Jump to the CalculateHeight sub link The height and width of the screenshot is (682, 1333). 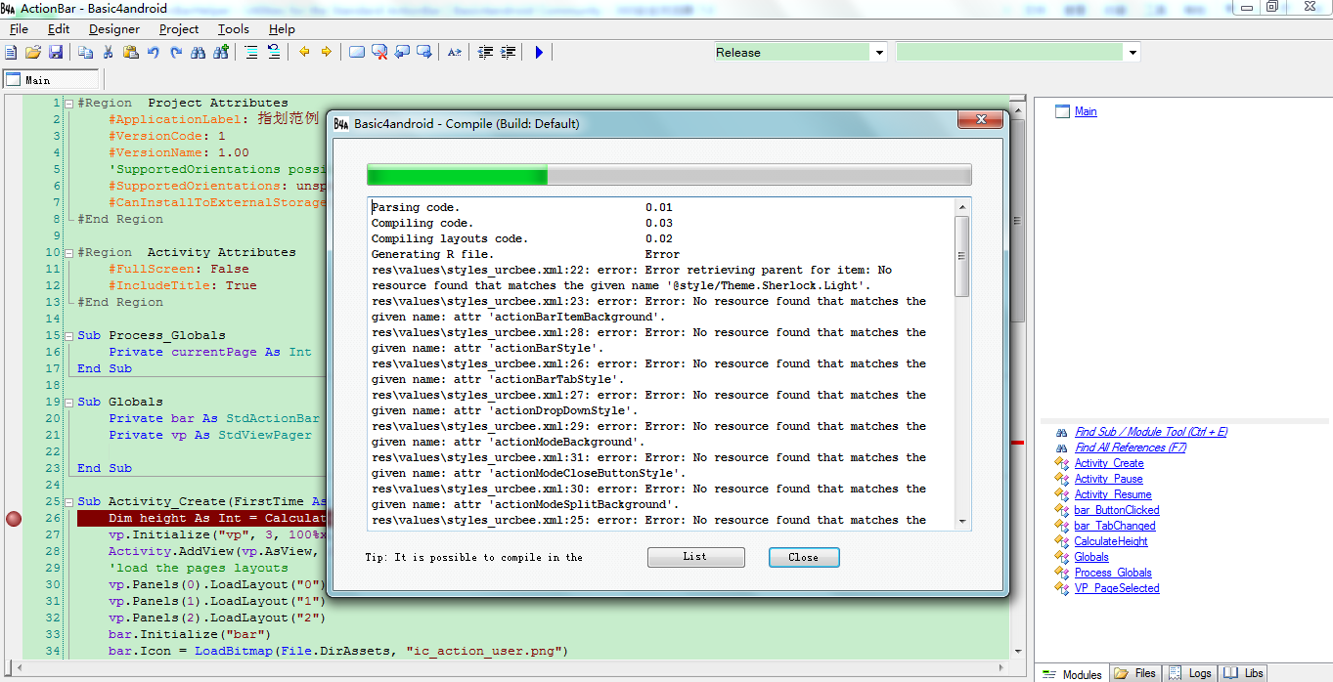point(1111,541)
